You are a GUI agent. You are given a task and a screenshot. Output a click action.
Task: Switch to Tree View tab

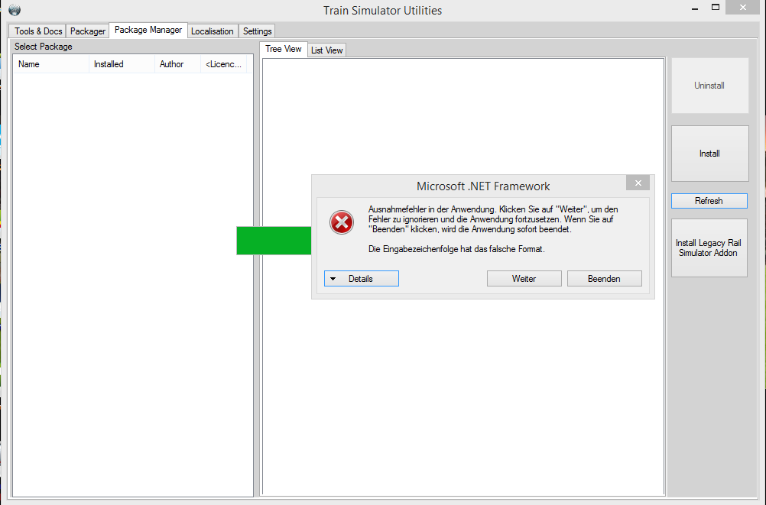tap(284, 49)
